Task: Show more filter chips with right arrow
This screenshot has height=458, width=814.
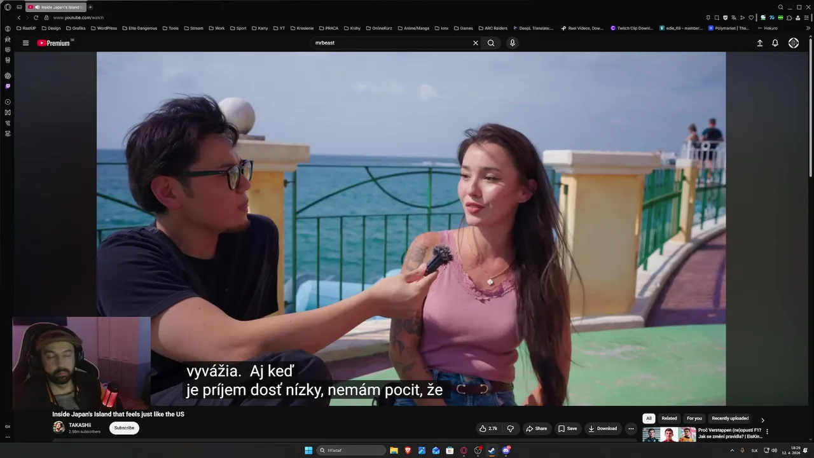Action: coord(762,420)
